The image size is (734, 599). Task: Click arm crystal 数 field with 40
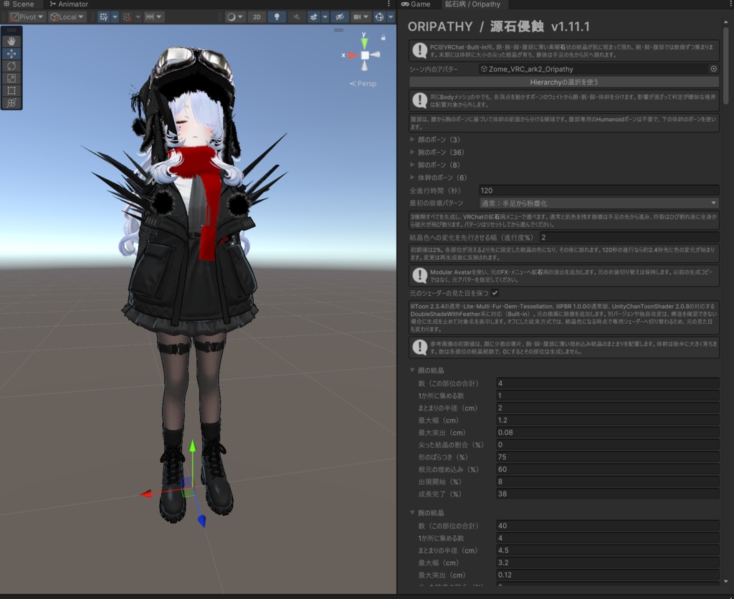(608, 525)
